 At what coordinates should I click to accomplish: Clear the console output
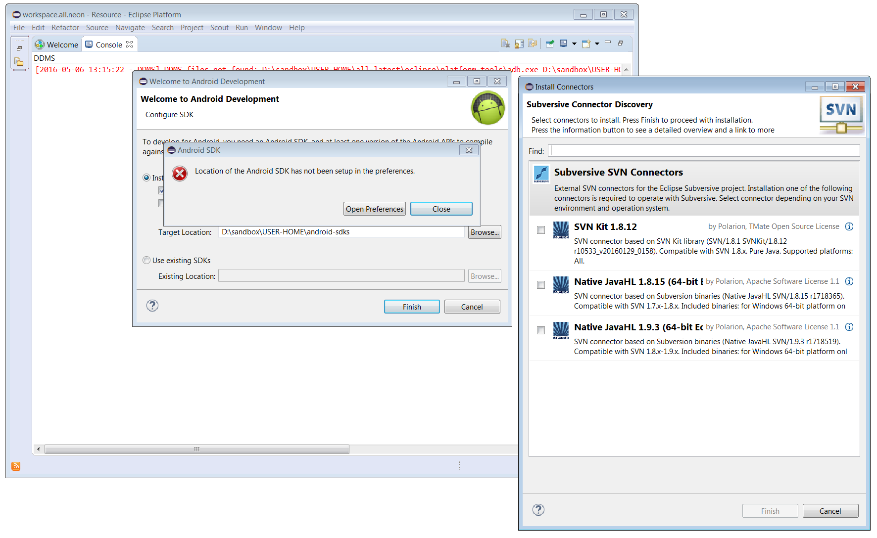pos(505,44)
